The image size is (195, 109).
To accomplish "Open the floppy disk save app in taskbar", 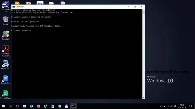I will pyautogui.click(x=66, y=106).
